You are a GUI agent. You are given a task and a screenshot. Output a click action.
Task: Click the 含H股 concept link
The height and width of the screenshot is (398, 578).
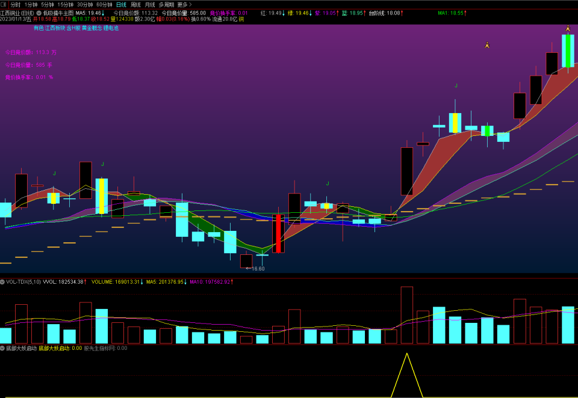pos(73,28)
